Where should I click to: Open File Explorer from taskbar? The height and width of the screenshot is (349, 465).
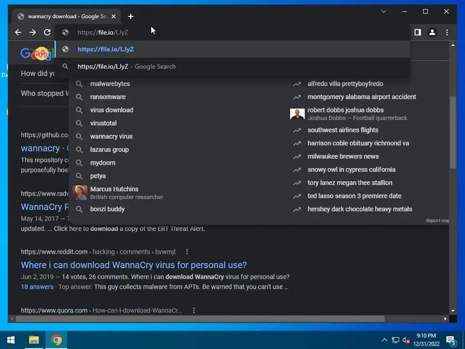34,340
